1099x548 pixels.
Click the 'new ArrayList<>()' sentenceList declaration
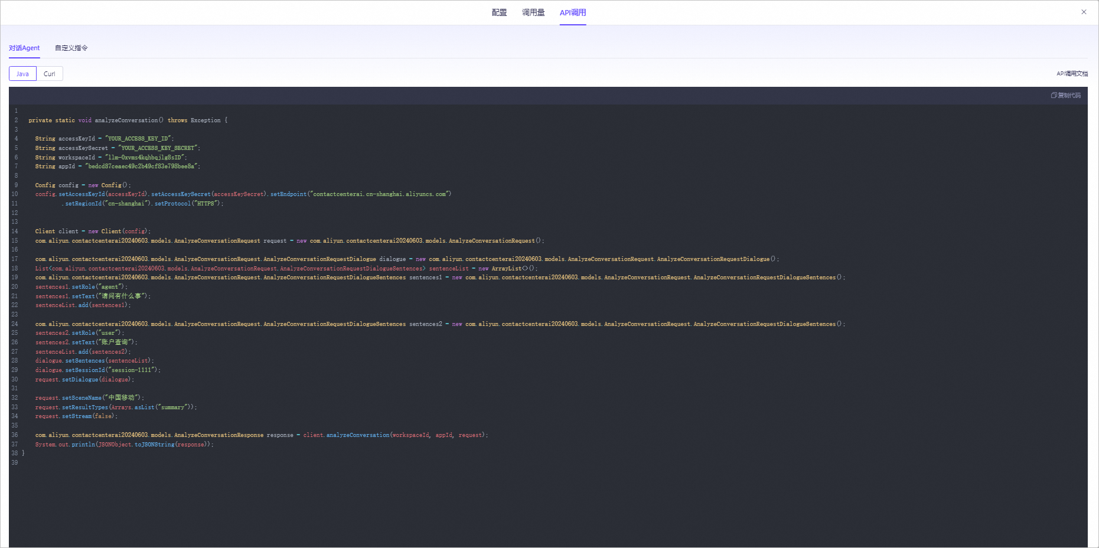point(286,269)
